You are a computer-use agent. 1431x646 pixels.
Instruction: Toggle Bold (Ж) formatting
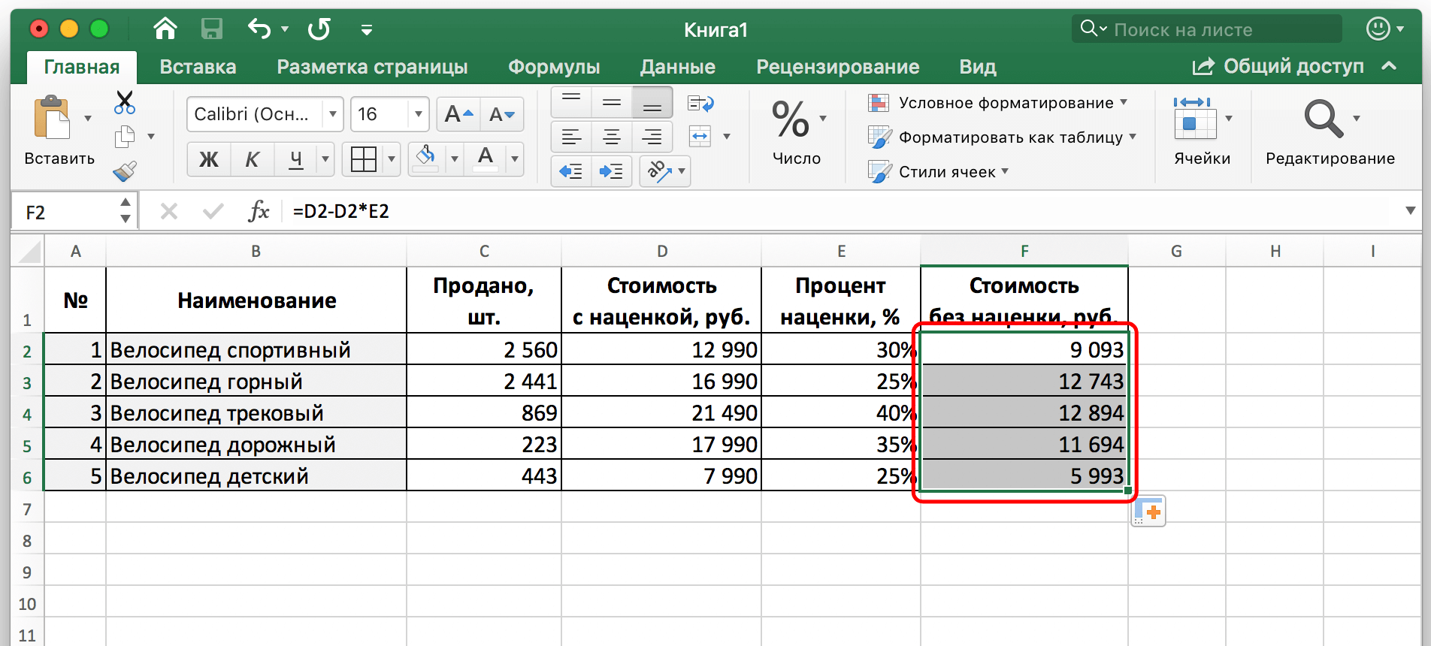coord(209,159)
